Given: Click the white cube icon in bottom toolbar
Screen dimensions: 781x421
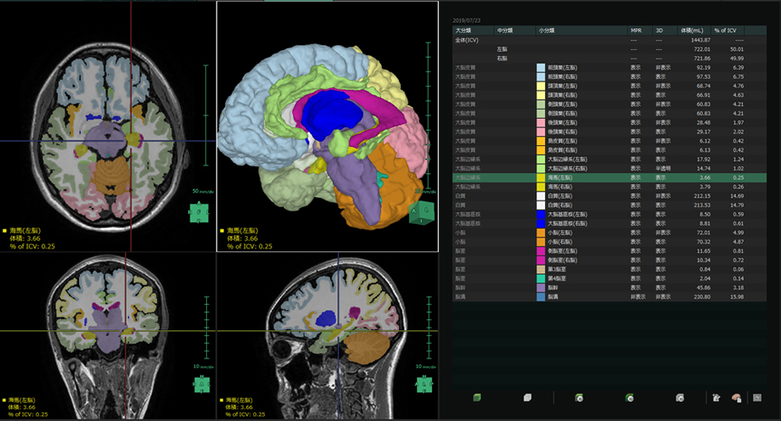Looking at the screenshot, I should coord(527,397).
